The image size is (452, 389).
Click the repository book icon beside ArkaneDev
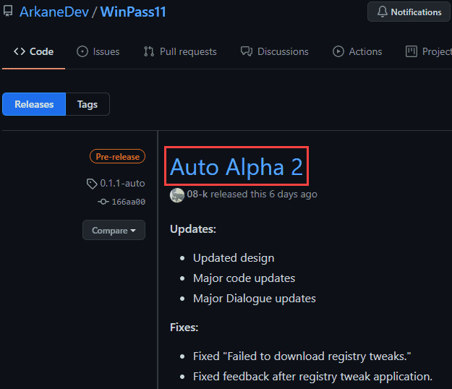coord(8,12)
